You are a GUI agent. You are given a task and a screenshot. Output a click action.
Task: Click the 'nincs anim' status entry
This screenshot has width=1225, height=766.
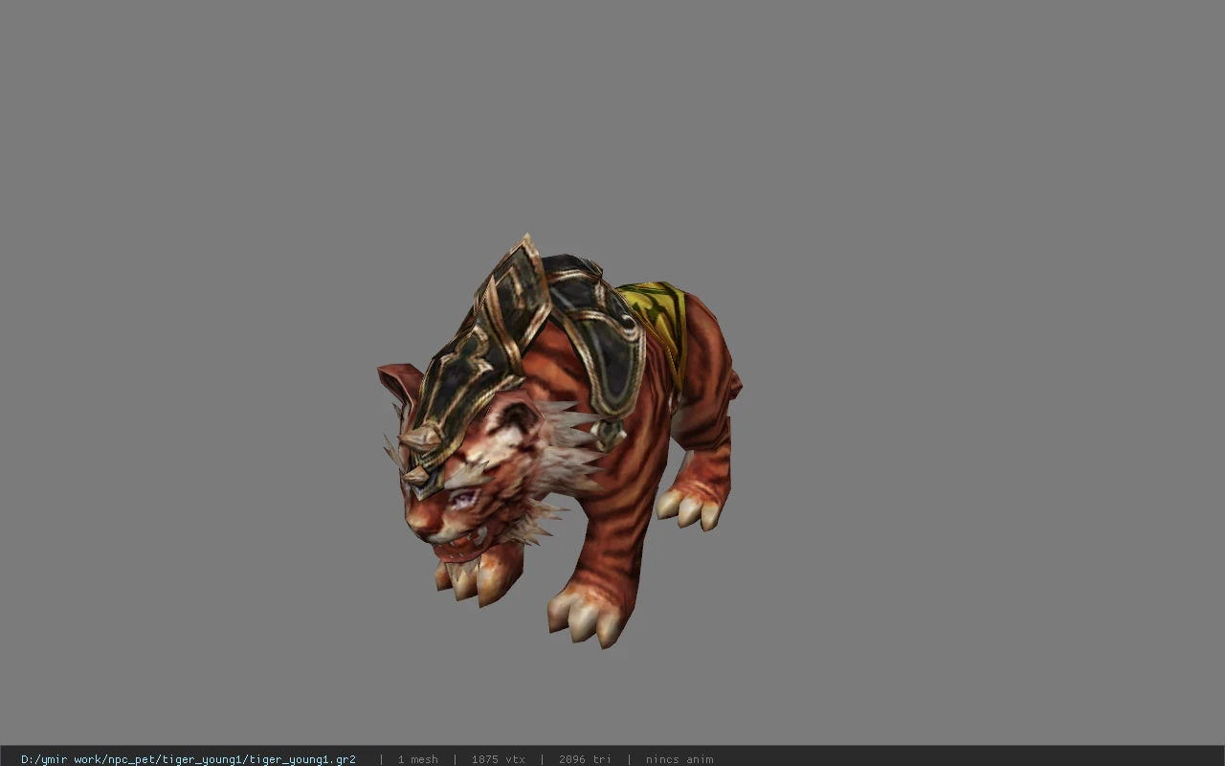[x=679, y=759]
